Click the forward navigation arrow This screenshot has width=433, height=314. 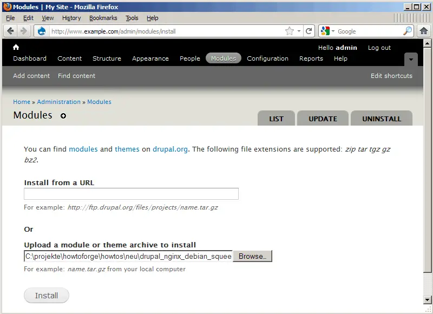24,31
